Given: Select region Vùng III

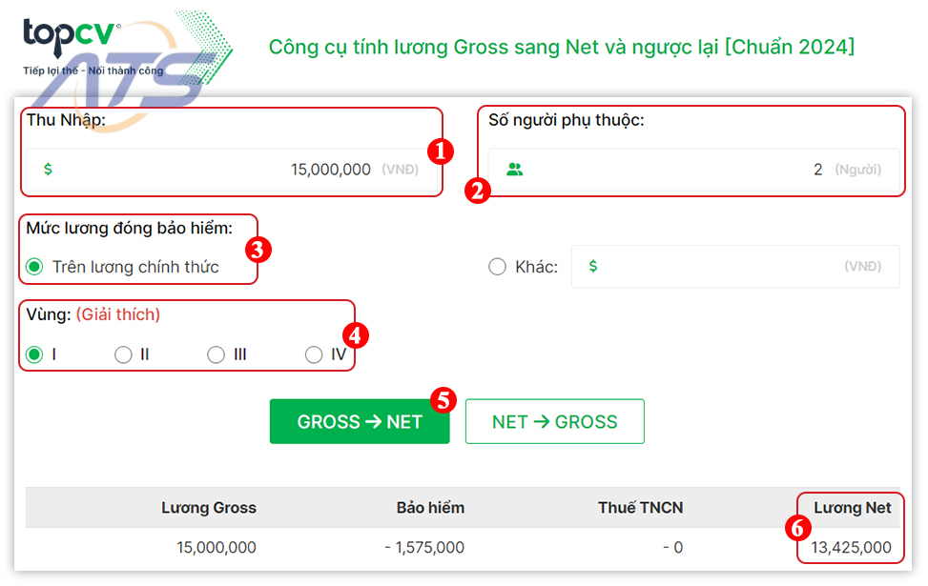Looking at the screenshot, I should pyautogui.click(x=217, y=354).
